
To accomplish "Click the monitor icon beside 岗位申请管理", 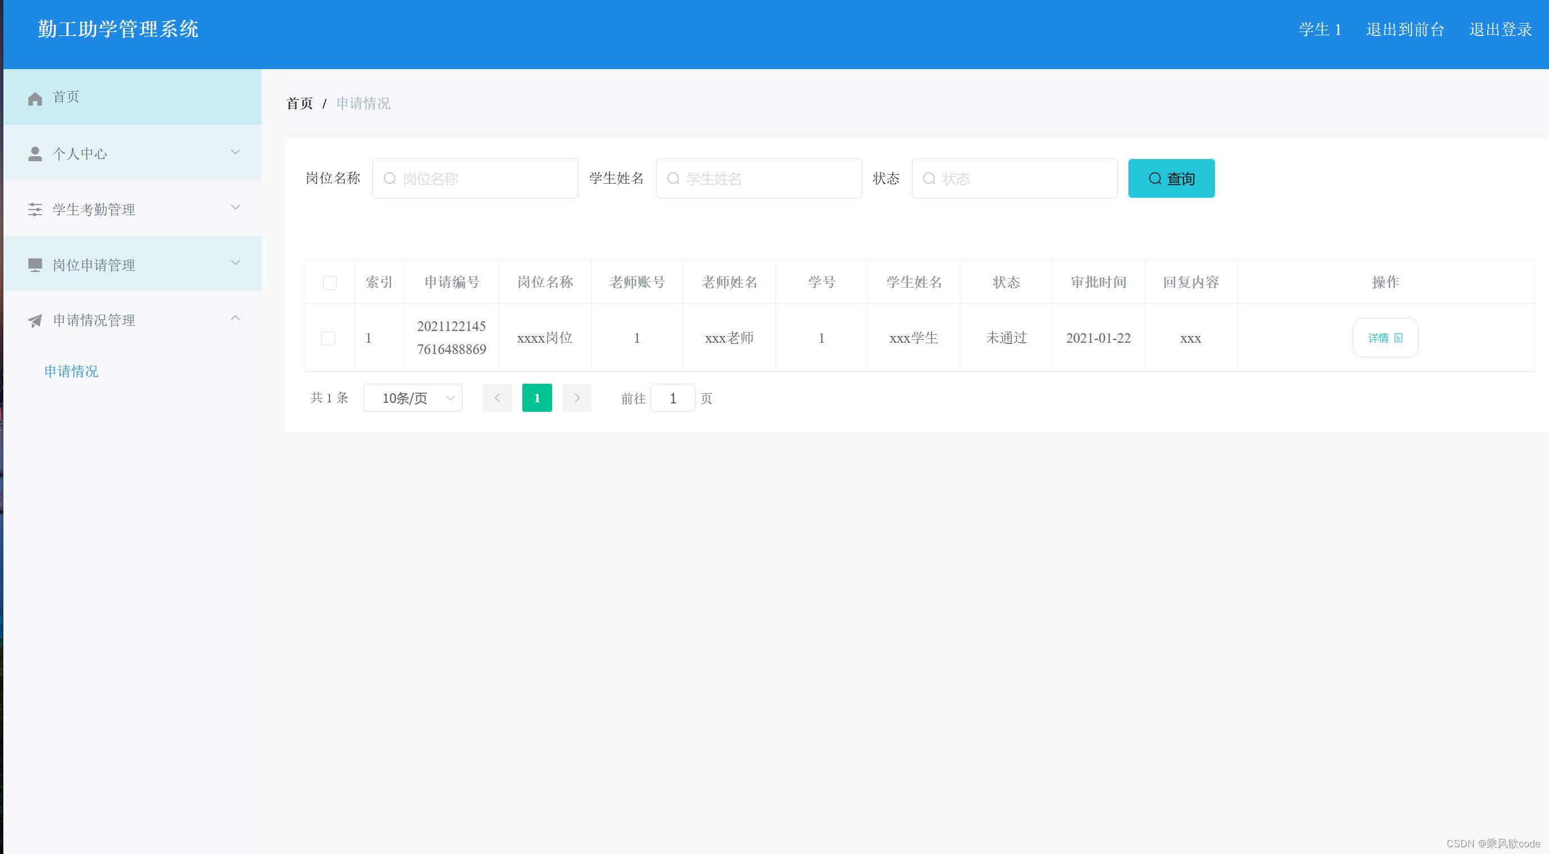I will coord(34,265).
